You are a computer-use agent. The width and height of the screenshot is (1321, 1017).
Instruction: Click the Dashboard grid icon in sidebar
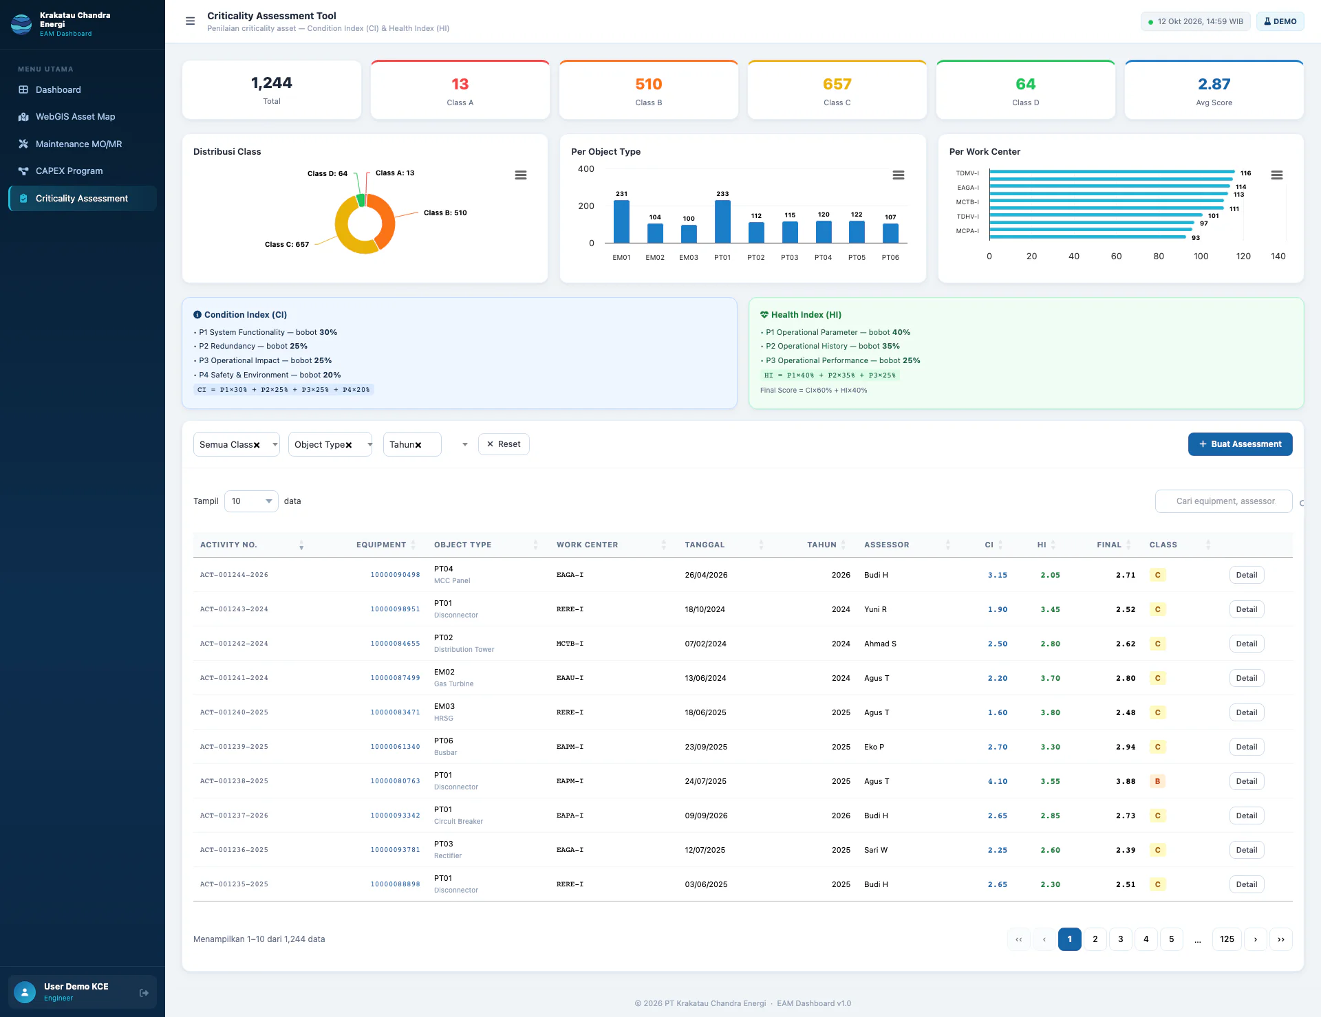23,89
